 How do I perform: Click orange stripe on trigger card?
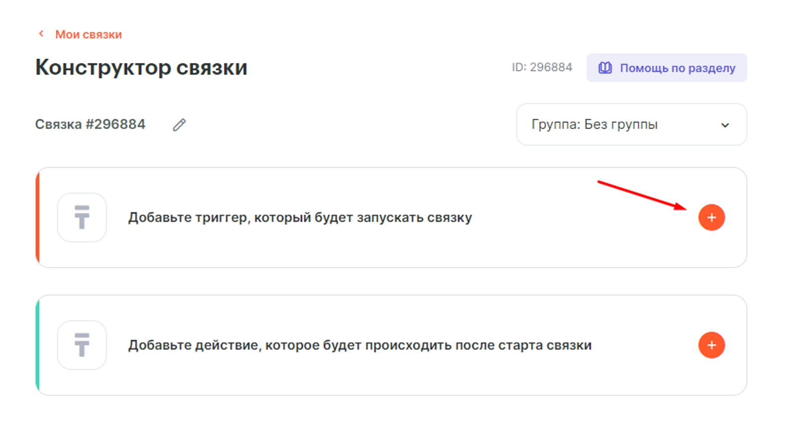pos(38,217)
